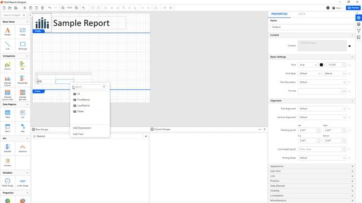Open the Data database icon in side strip
362x203 pixels.
click(x=359, y=24)
